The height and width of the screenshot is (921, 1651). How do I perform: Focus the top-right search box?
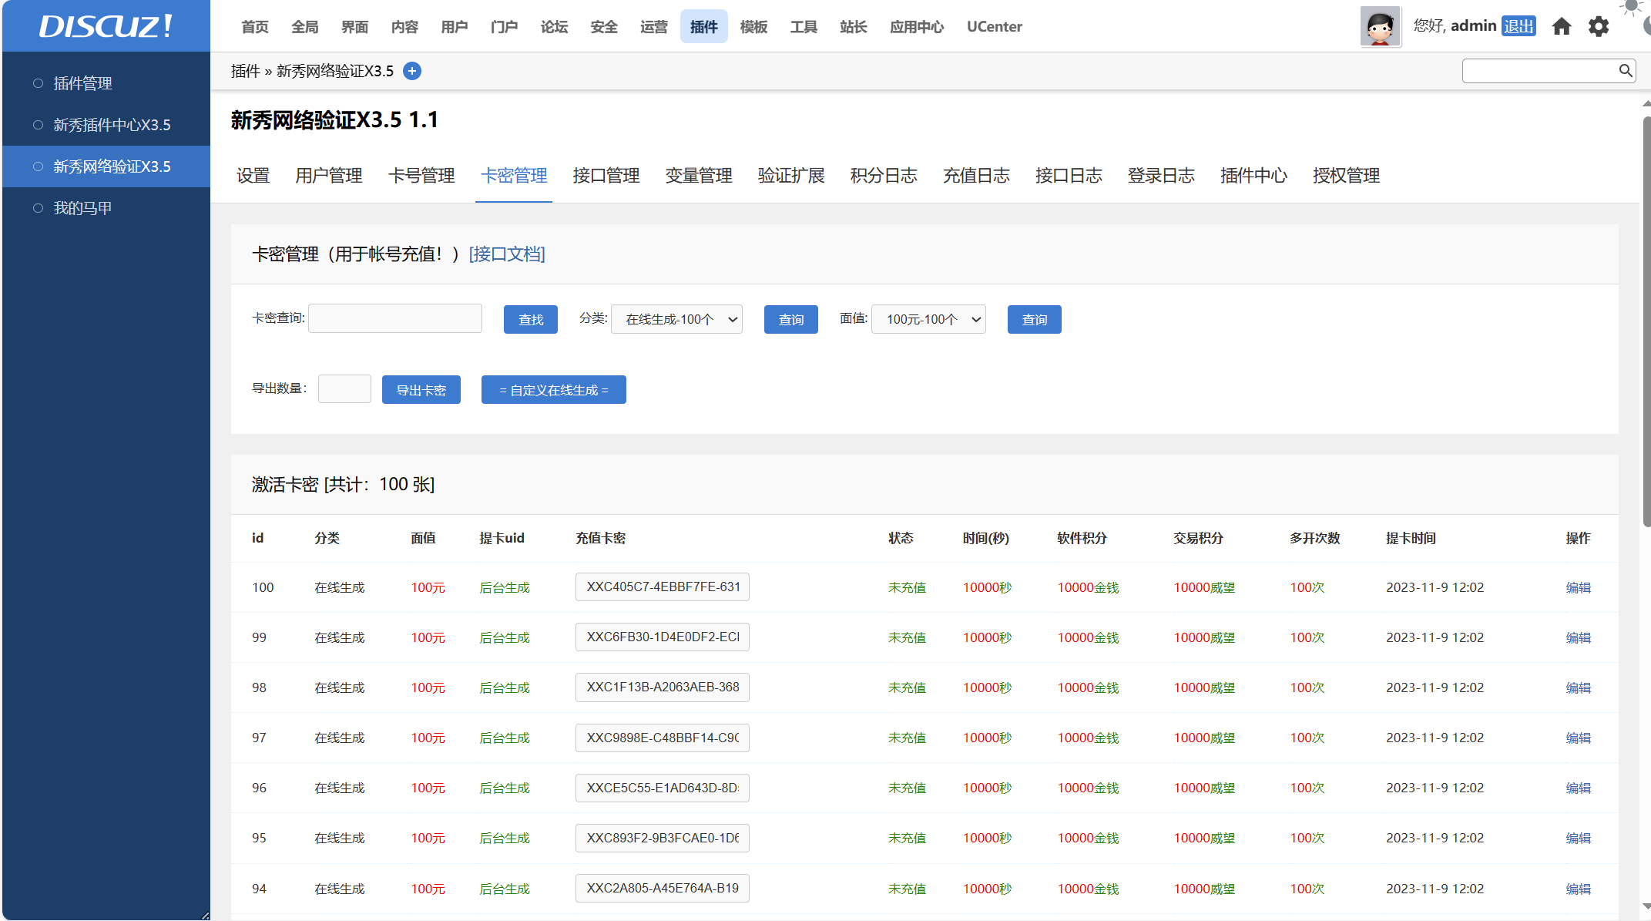[x=1540, y=71]
